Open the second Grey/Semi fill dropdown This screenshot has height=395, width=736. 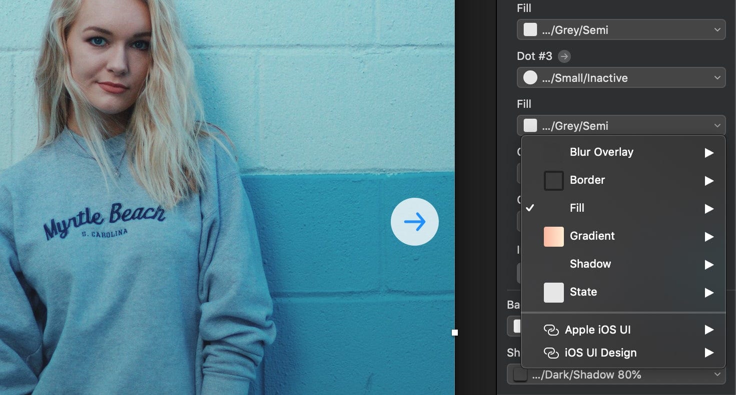coord(621,125)
